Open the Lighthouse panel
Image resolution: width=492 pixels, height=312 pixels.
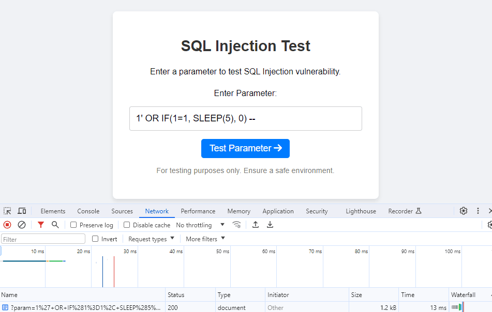pyautogui.click(x=361, y=211)
